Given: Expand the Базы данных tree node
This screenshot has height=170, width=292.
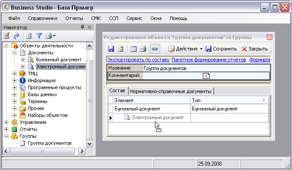Looking at the screenshot, I should click(x=14, y=94).
